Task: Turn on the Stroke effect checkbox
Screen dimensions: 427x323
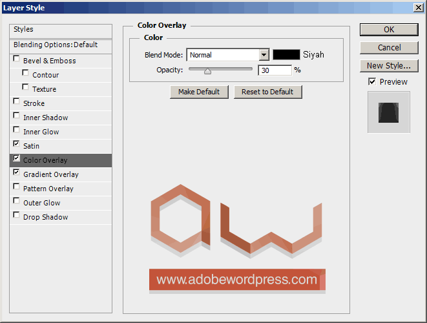Action: (16, 101)
